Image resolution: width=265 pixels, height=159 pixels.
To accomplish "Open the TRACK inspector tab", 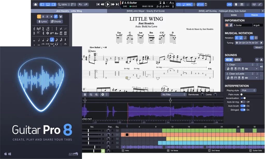I will 254,15.
